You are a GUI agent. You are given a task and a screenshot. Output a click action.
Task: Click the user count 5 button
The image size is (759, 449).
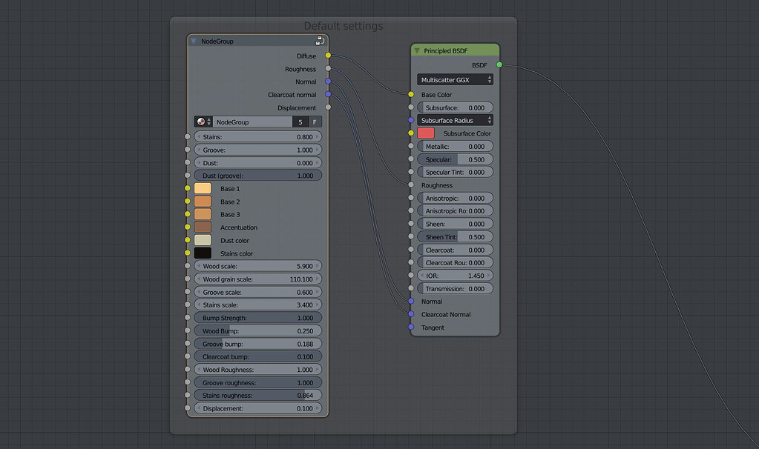[x=300, y=122]
